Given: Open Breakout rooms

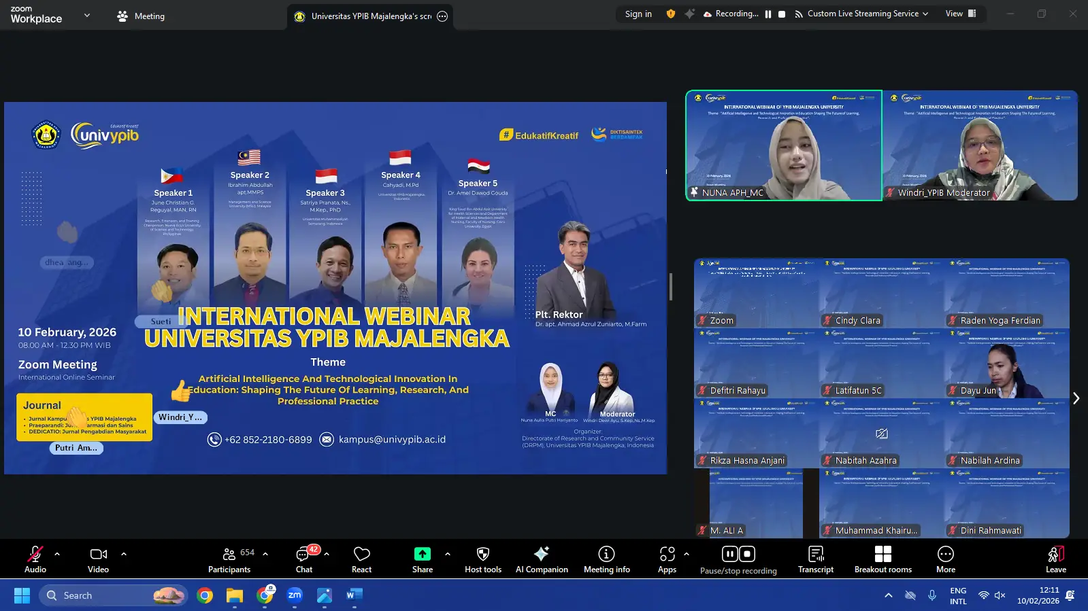Looking at the screenshot, I should pyautogui.click(x=883, y=559).
